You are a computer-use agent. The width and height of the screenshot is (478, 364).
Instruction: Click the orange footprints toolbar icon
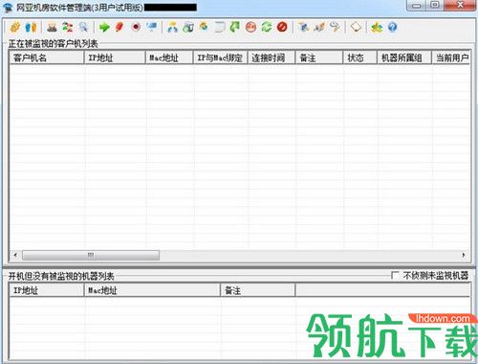(32, 27)
